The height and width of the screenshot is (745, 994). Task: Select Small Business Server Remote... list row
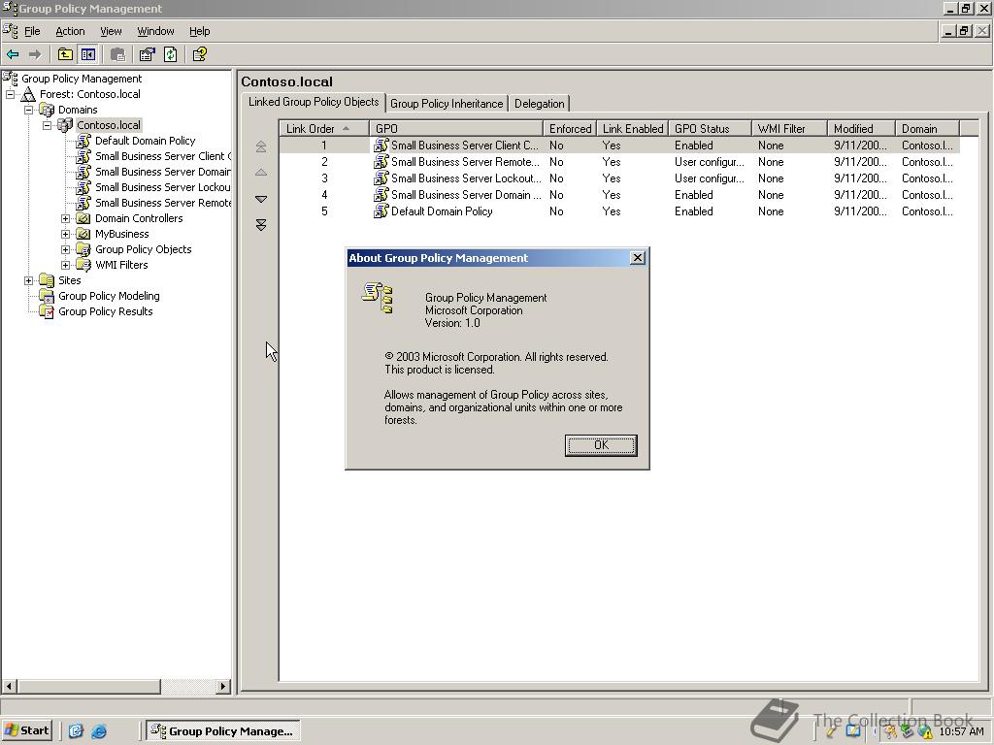pos(619,162)
